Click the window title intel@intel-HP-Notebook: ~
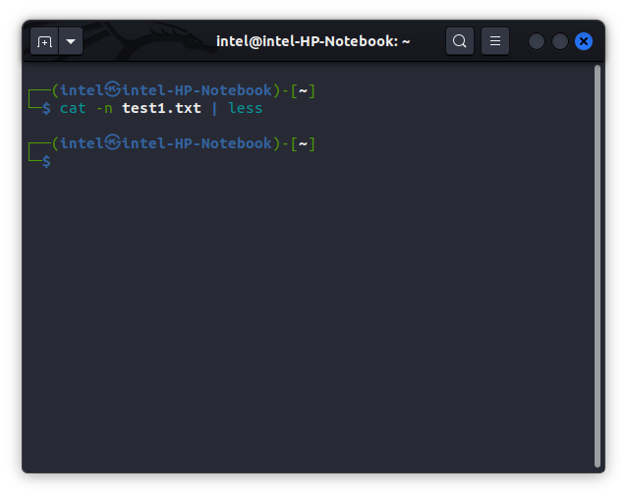Screen dimensions: 627x497 313,41
